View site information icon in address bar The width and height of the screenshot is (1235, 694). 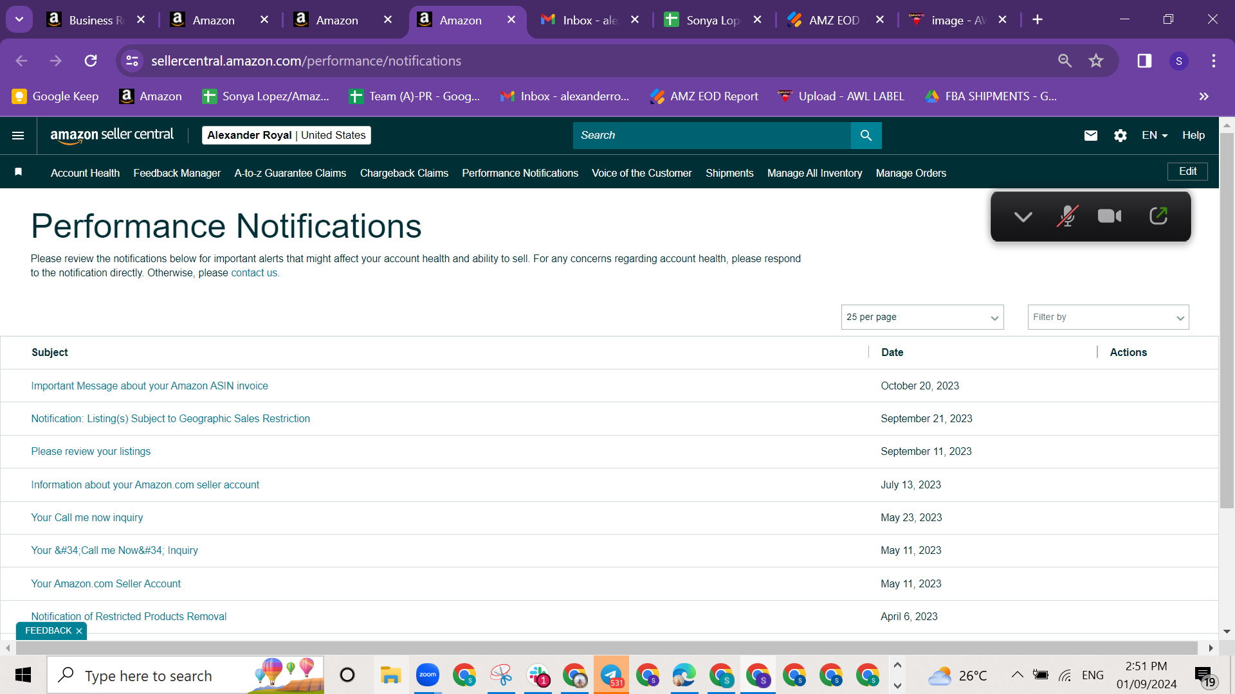132,61
